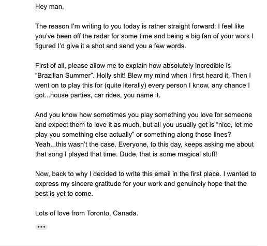Click the words "best is yet to come."
Screen dimensions: 267x246
[x=64, y=194]
